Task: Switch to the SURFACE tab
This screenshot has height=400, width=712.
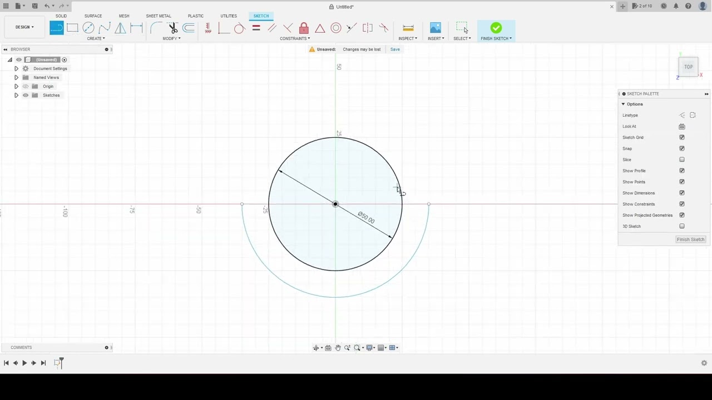Action: click(x=93, y=16)
